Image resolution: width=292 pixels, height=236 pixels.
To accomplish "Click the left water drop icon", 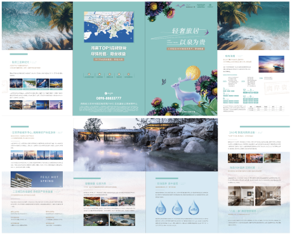I will (161, 207).
